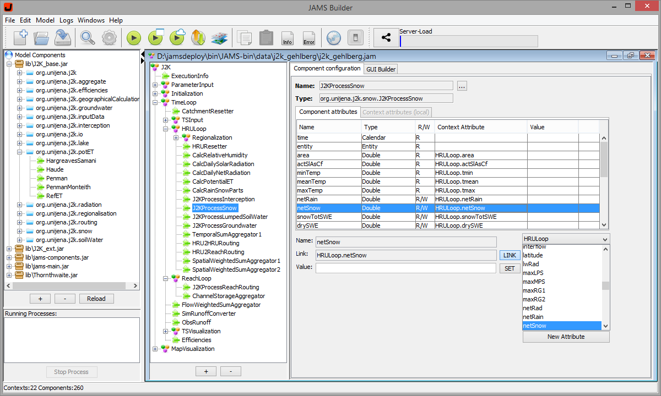
Task: Click the context attribute list scrollbar
Action: 606,288
